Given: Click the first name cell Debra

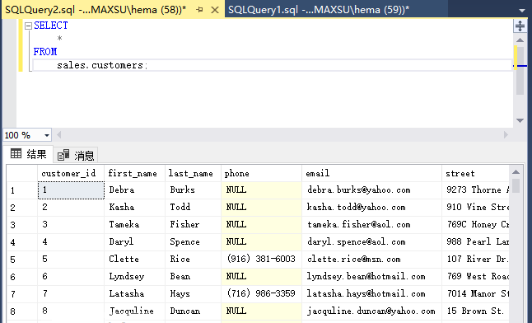Looking at the screenshot, I should (135, 190).
